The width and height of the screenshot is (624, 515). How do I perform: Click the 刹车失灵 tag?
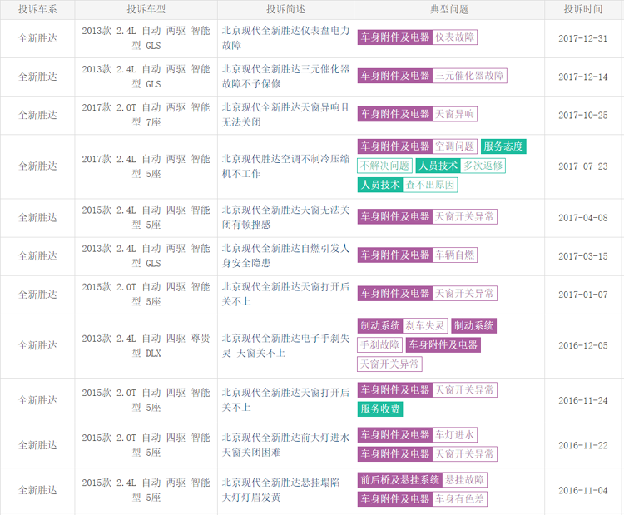tap(425, 325)
